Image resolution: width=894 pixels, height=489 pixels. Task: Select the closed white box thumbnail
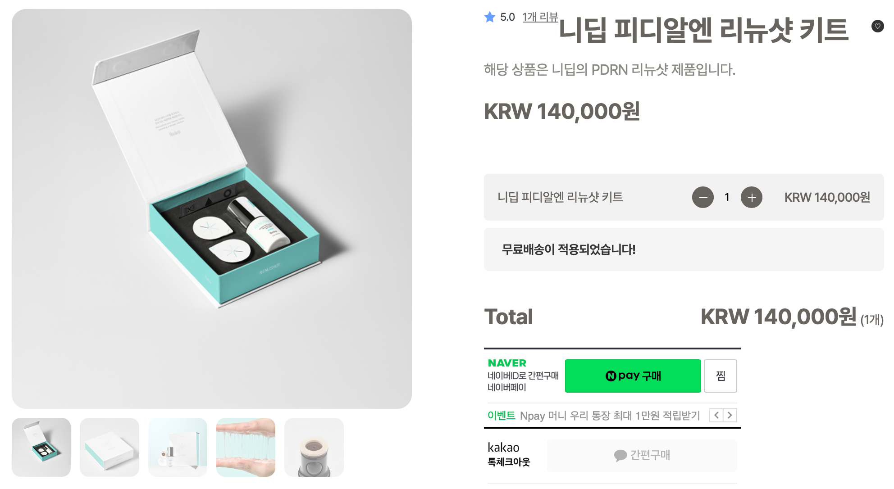(109, 447)
